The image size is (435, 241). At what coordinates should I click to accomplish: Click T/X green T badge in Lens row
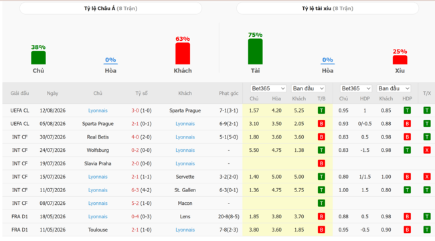pos(427,217)
